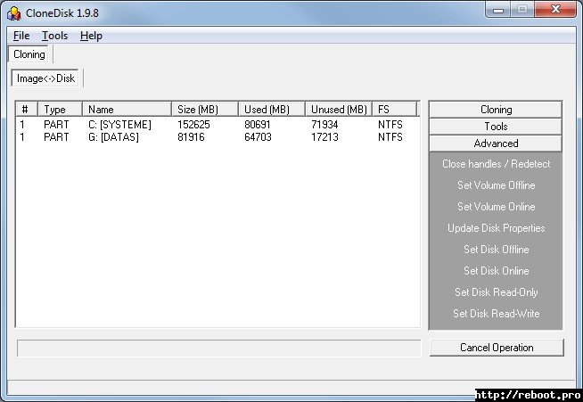Click used value 80691
The image size is (583, 402).
point(258,125)
